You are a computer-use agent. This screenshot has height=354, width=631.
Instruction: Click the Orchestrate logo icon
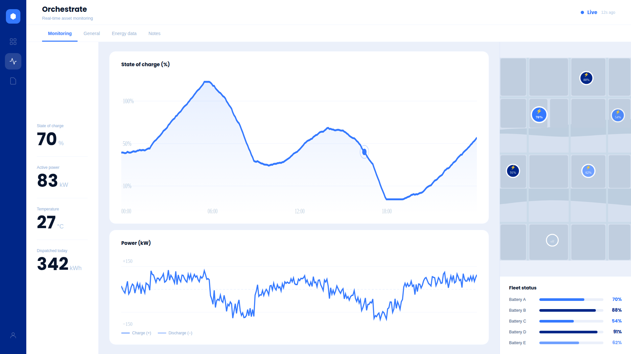[x=13, y=16]
